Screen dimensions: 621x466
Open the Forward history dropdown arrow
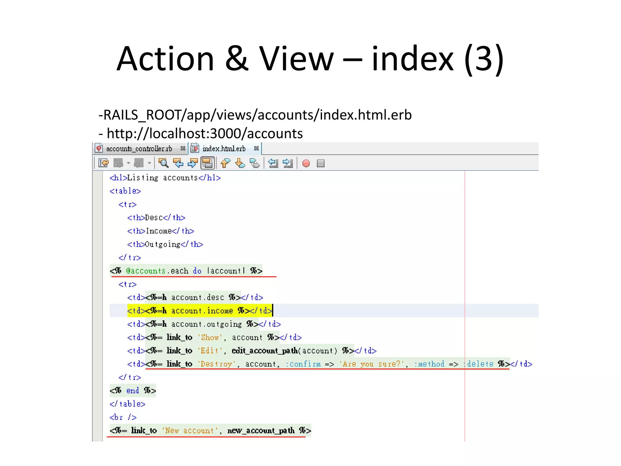[x=149, y=163]
